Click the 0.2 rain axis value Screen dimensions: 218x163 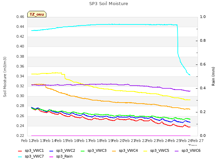[x=203, y=112]
